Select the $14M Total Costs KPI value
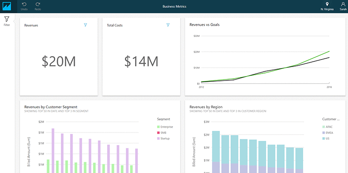 pyautogui.click(x=141, y=61)
